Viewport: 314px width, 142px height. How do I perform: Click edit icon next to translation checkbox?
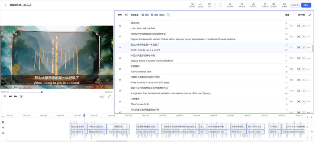coord(168,15)
